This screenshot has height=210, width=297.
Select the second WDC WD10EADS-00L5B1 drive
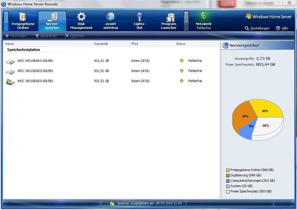(111, 71)
